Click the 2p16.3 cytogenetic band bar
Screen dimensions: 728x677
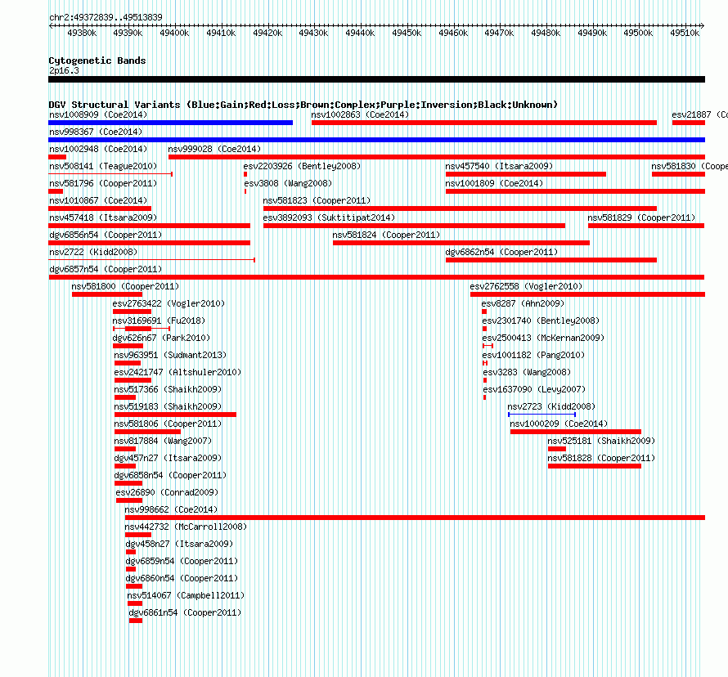[x=376, y=79]
